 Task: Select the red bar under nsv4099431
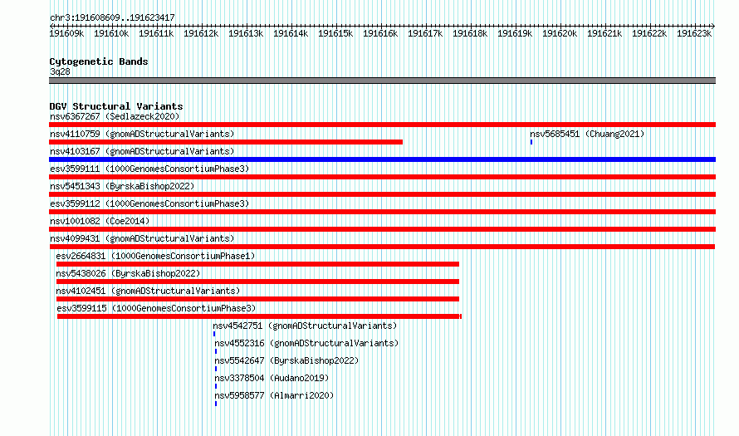point(382,247)
